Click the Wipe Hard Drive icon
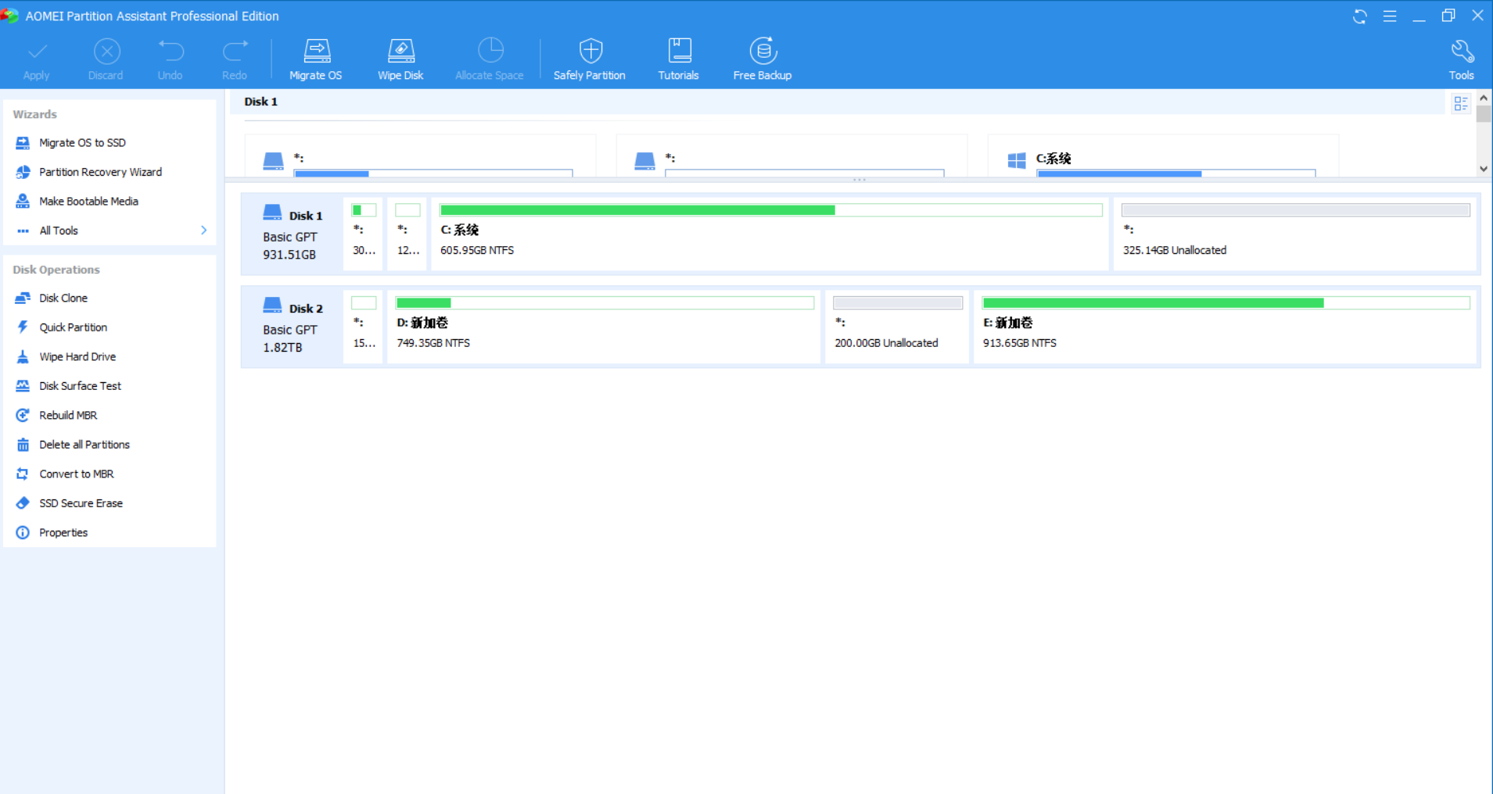The width and height of the screenshot is (1493, 794). click(23, 356)
